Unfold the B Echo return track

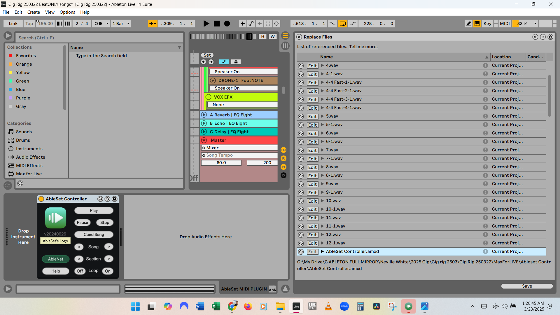[x=204, y=123]
